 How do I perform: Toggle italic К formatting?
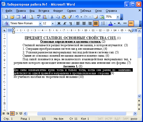65,23
